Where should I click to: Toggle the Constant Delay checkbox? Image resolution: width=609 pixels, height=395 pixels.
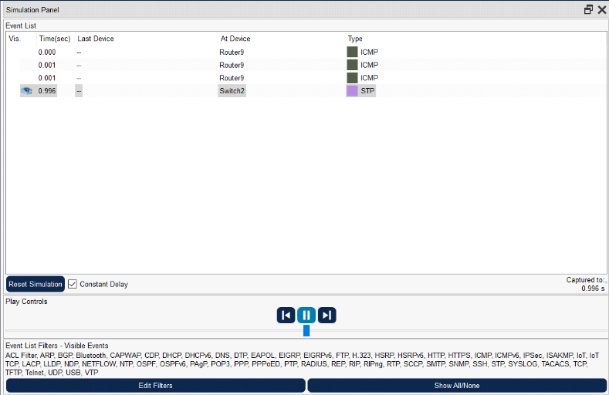coord(73,284)
